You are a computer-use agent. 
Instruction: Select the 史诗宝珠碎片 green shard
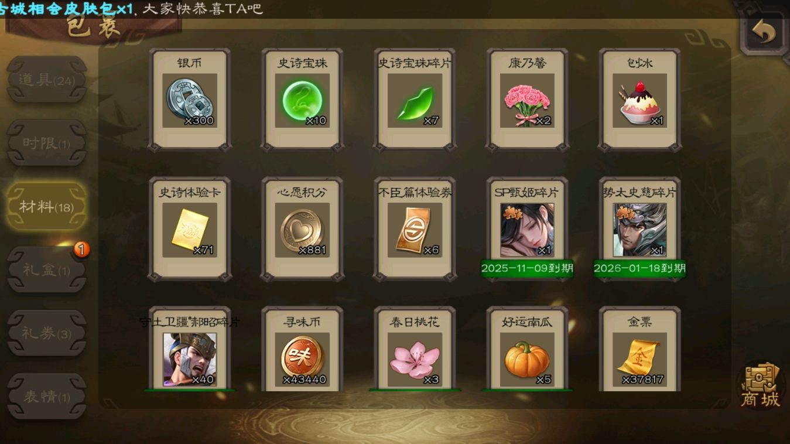[x=414, y=100]
